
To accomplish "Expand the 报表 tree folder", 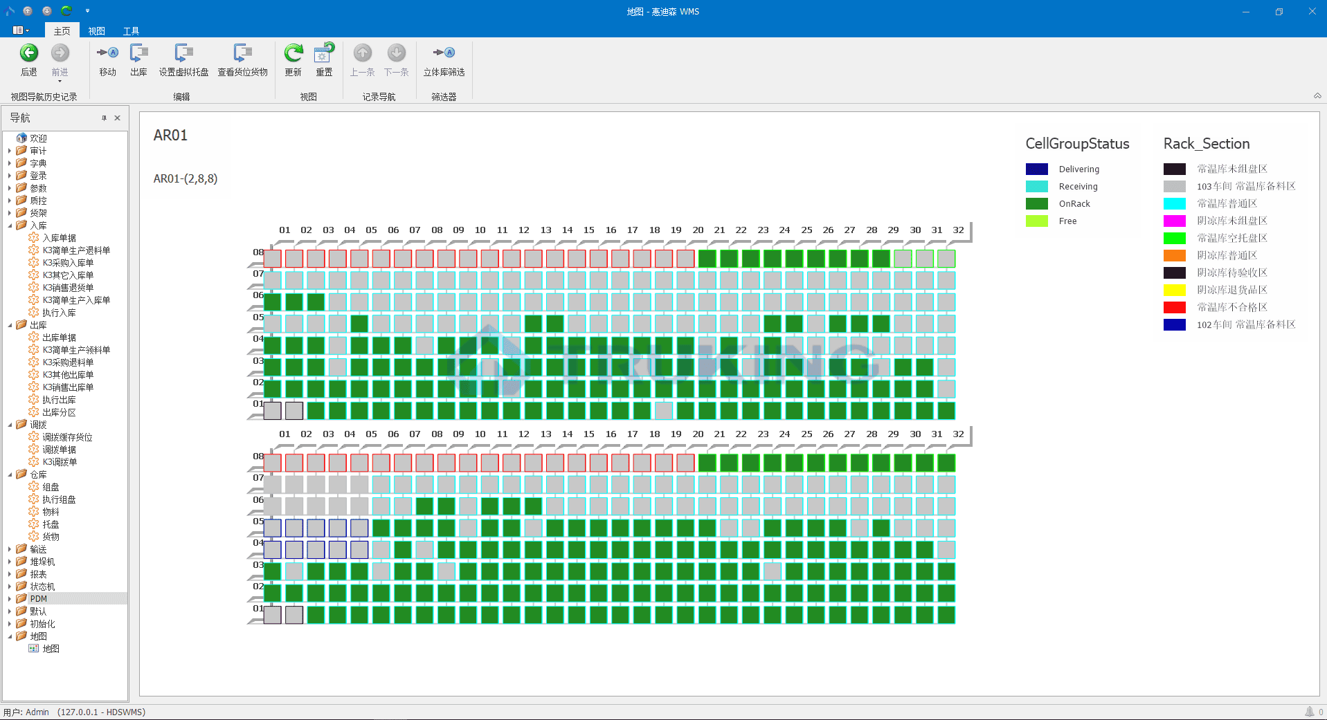I will [x=10, y=574].
